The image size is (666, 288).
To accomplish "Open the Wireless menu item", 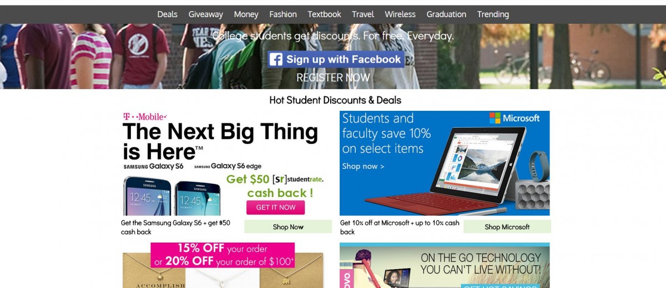I will point(400,14).
